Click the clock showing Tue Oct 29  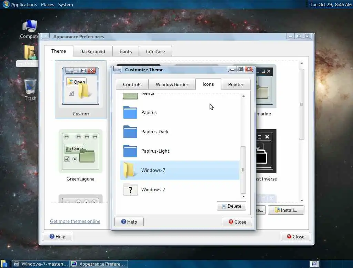[x=331, y=4]
